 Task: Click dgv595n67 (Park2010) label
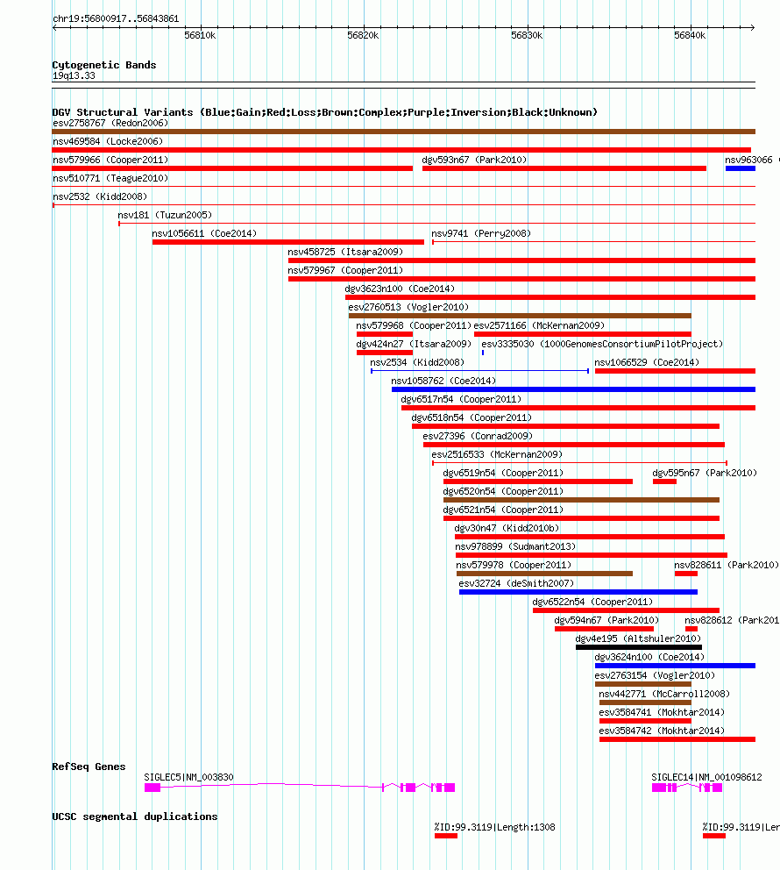[x=705, y=473]
